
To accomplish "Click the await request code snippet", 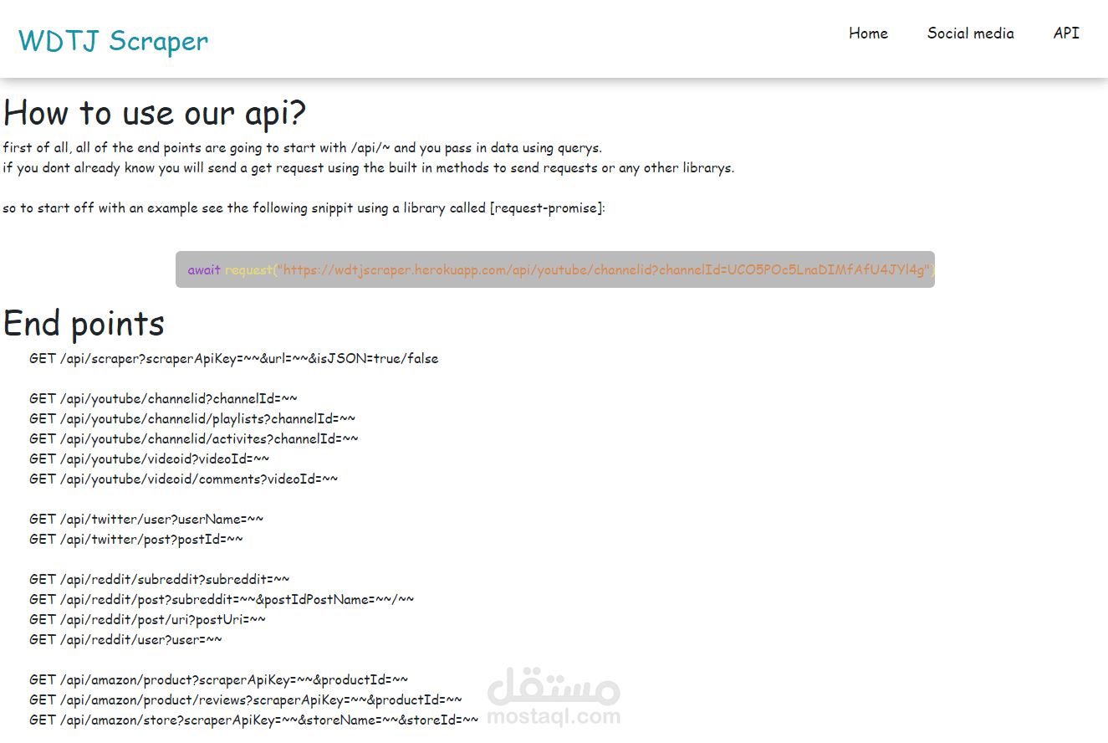I will click(x=555, y=269).
